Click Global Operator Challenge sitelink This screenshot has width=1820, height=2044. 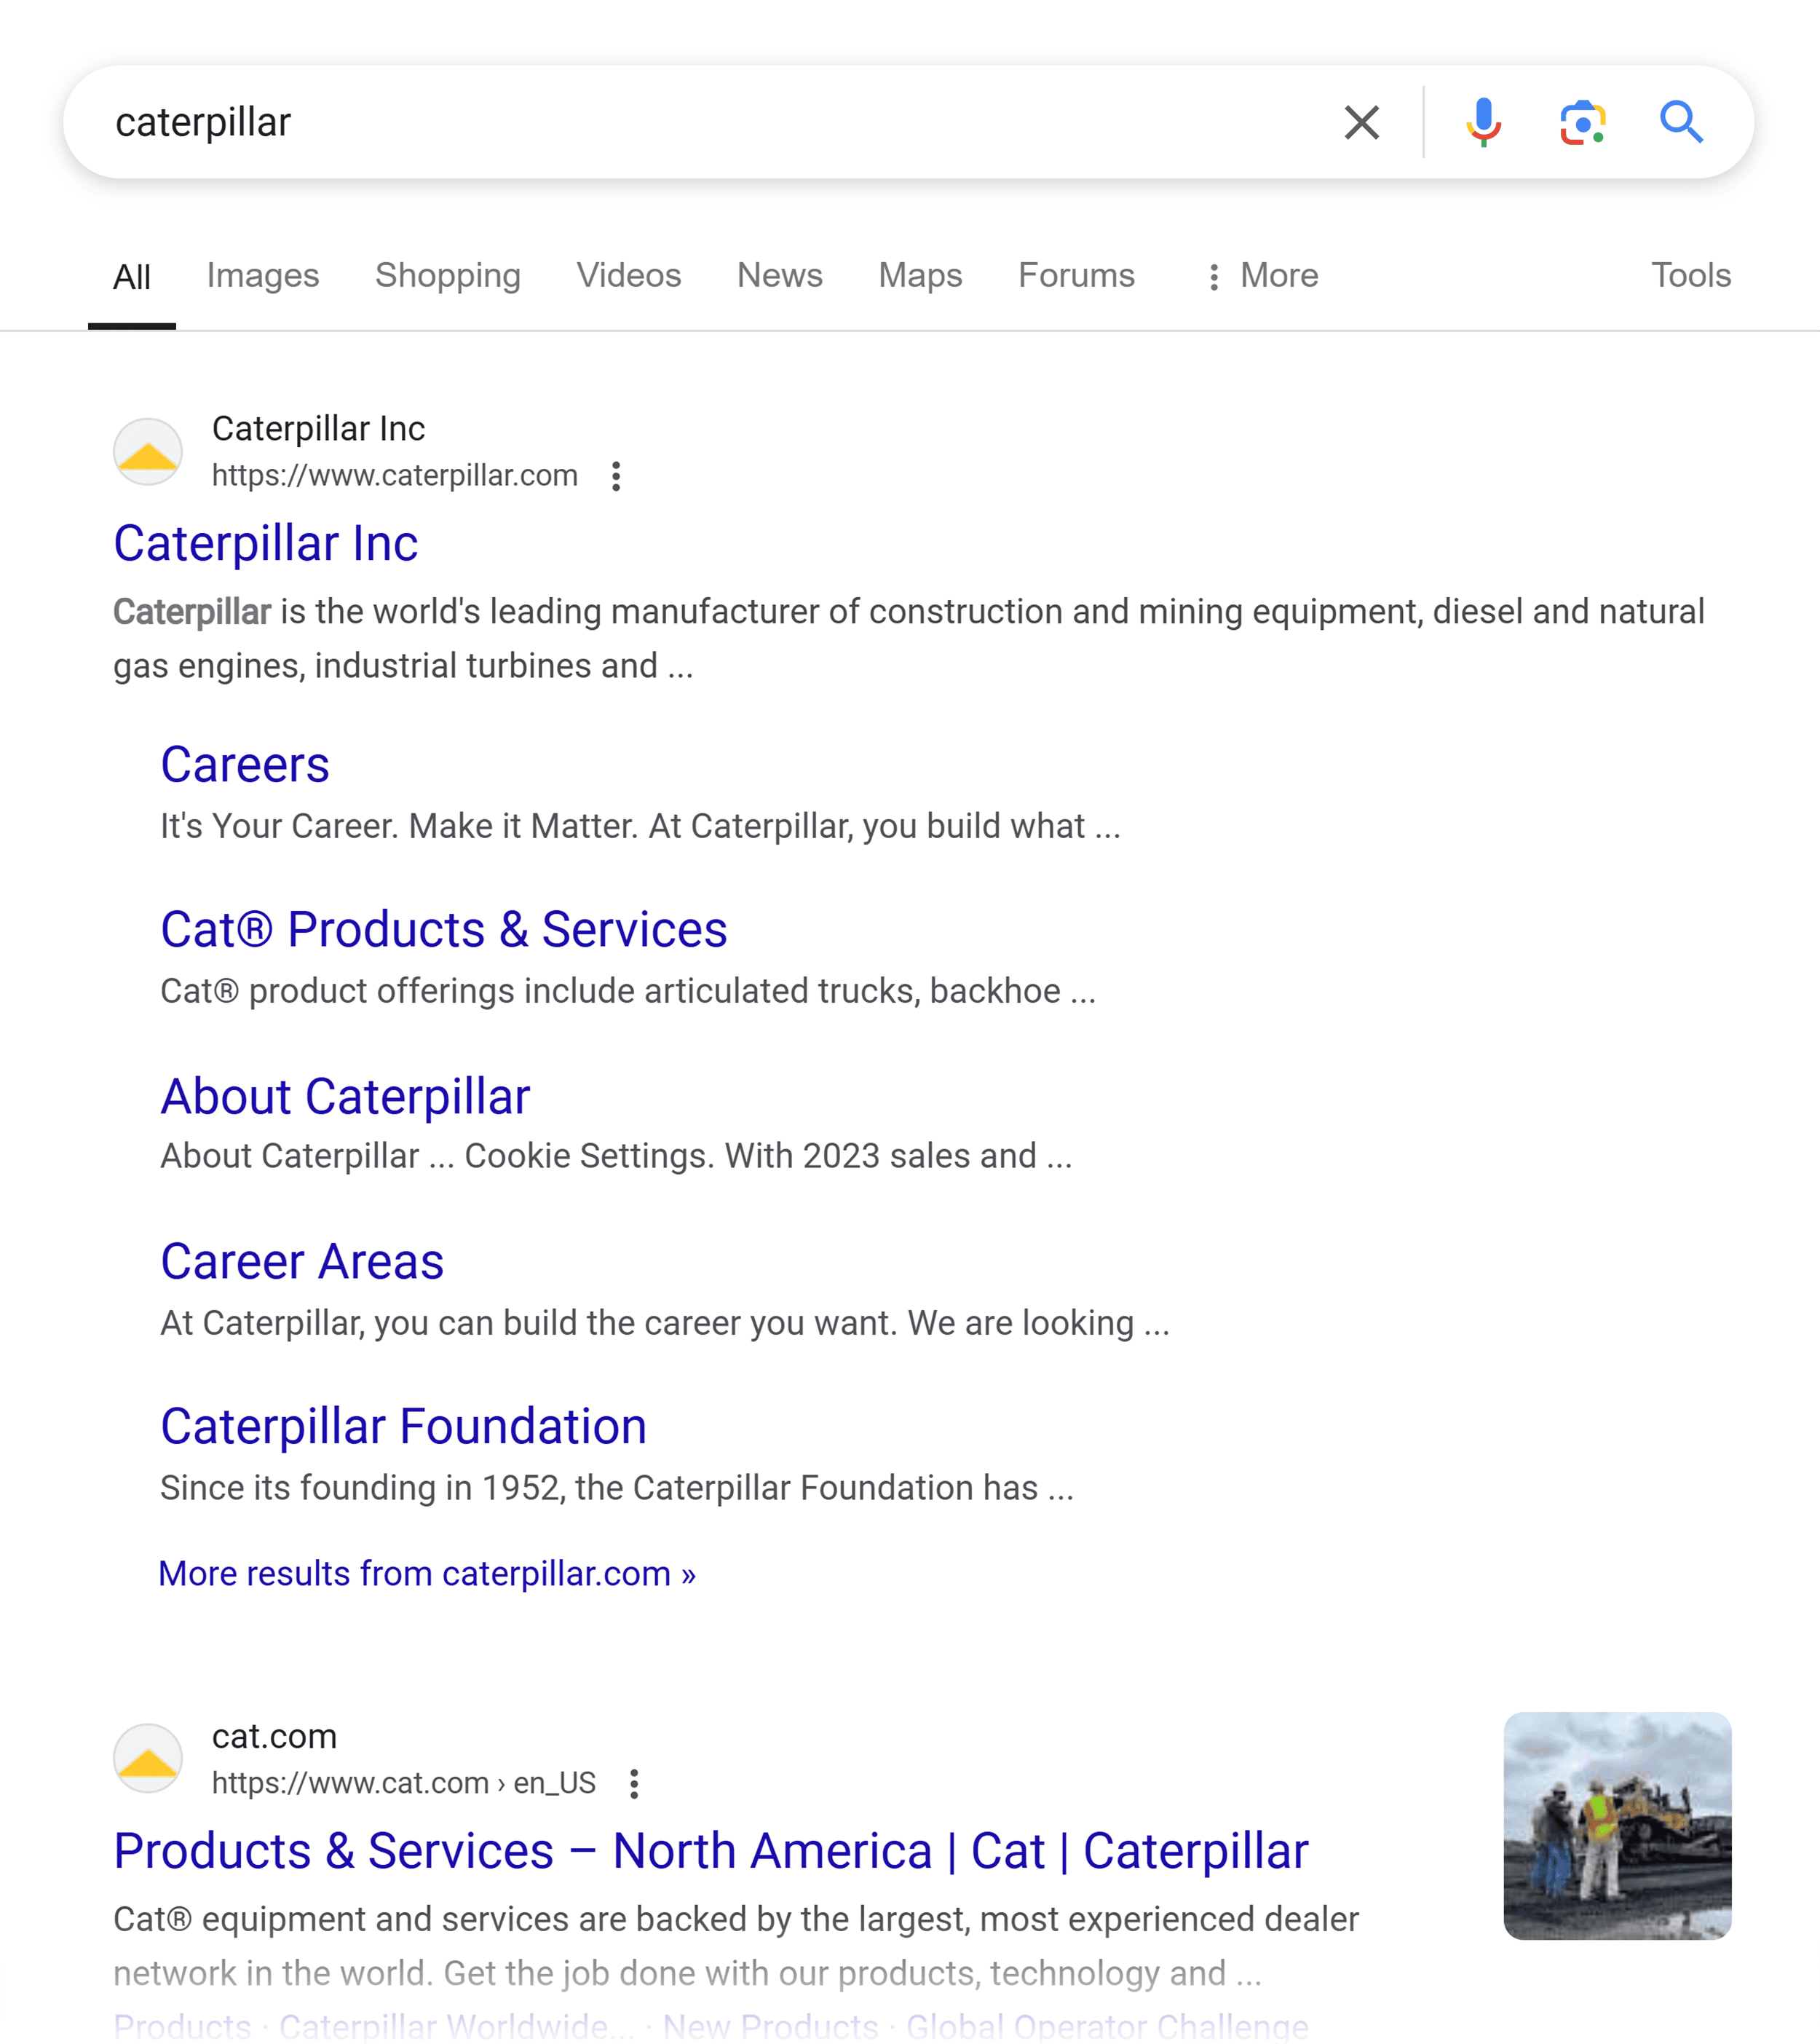click(1107, 2027)
